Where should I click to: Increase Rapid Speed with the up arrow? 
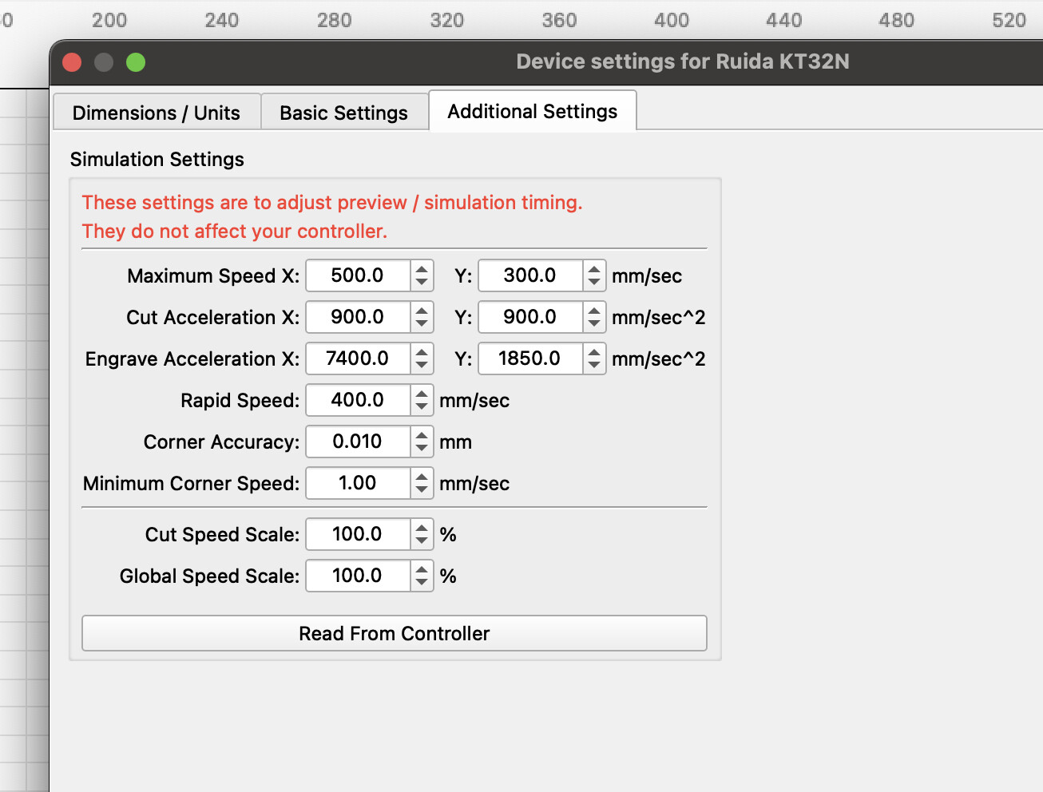(422, 394)
